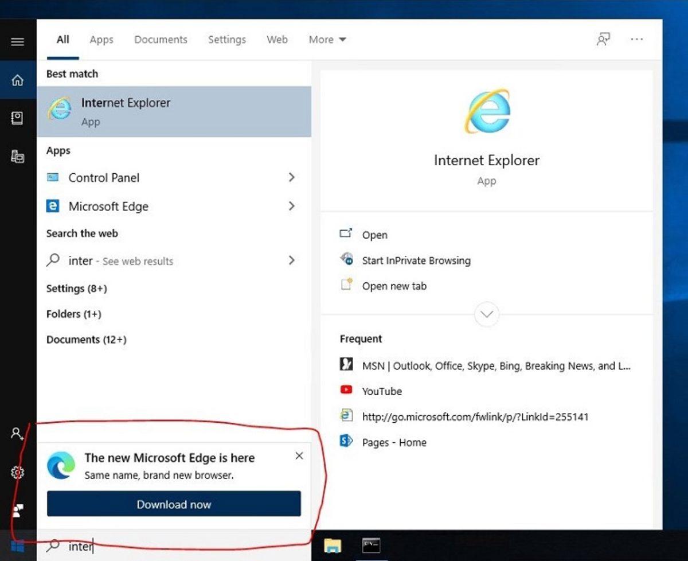Select Start InPrivate Browsing
The height and width of the screenshot is (561, 688).
416,260
